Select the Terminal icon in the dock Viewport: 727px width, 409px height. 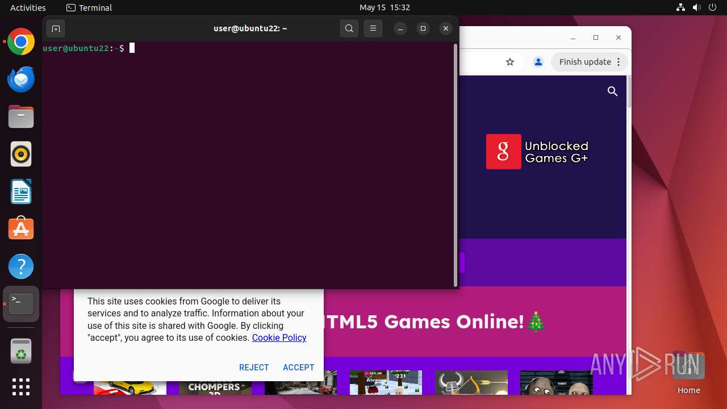click(x=21, y=304)
